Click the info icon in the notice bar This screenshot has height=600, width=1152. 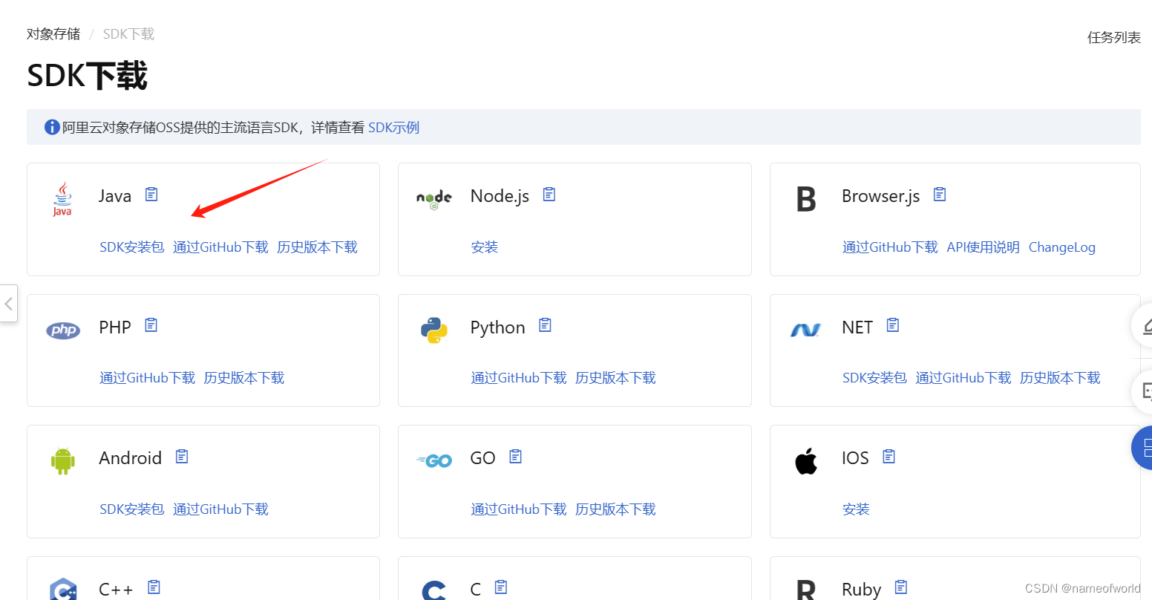52,127
